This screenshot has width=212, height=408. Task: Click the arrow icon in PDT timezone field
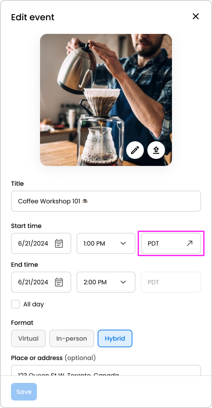190,243
